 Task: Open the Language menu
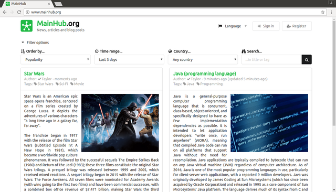(x=233, y=26)
